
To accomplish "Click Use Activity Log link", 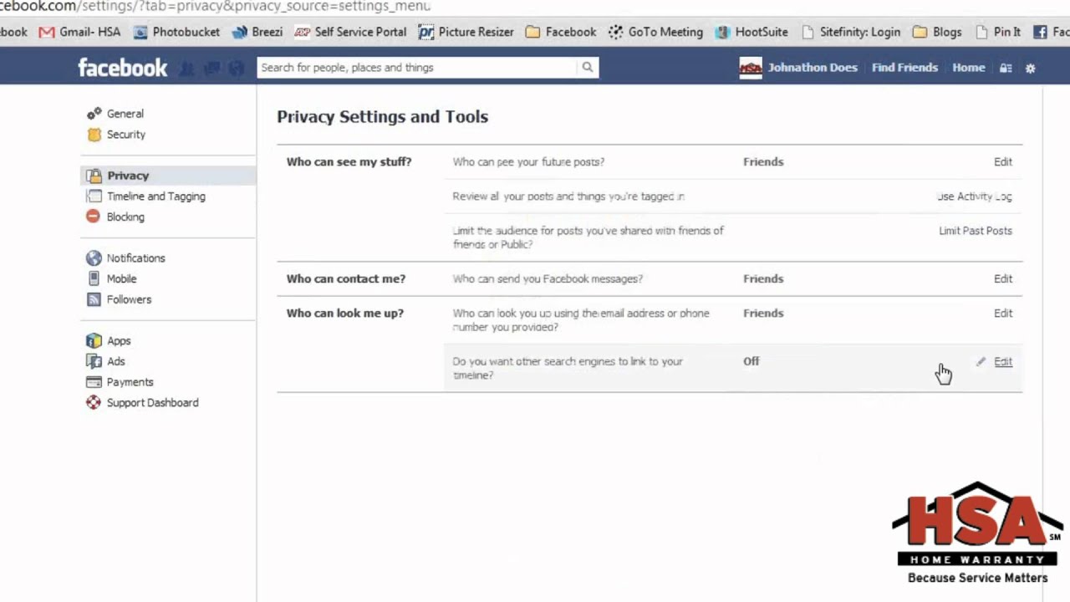I will click(x=974, y=196).
